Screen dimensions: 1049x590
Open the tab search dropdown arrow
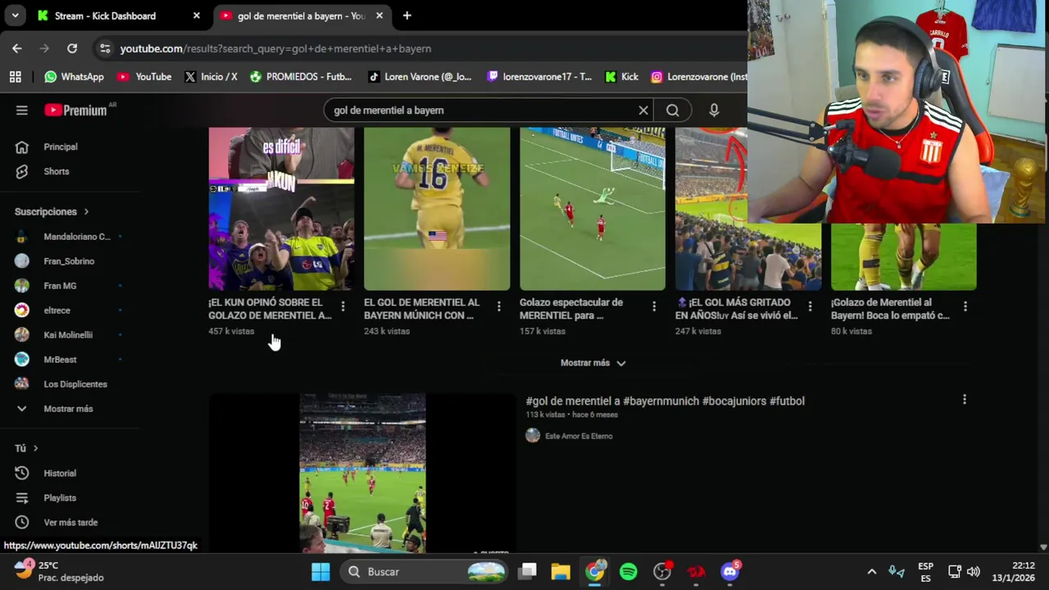pyautogui.click(x=15, y=16)
